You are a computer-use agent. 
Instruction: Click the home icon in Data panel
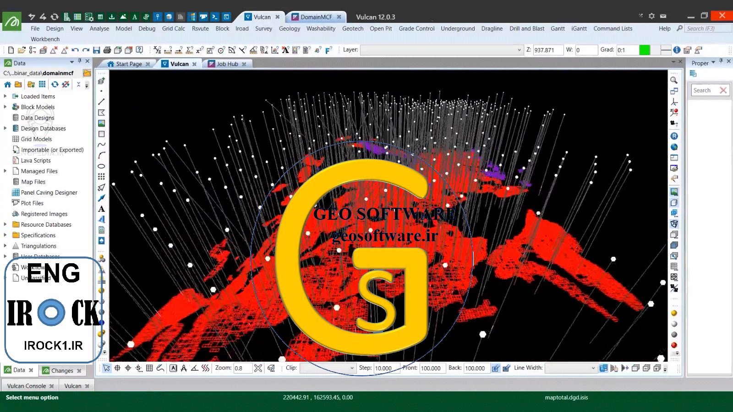(x=7, y=85)
